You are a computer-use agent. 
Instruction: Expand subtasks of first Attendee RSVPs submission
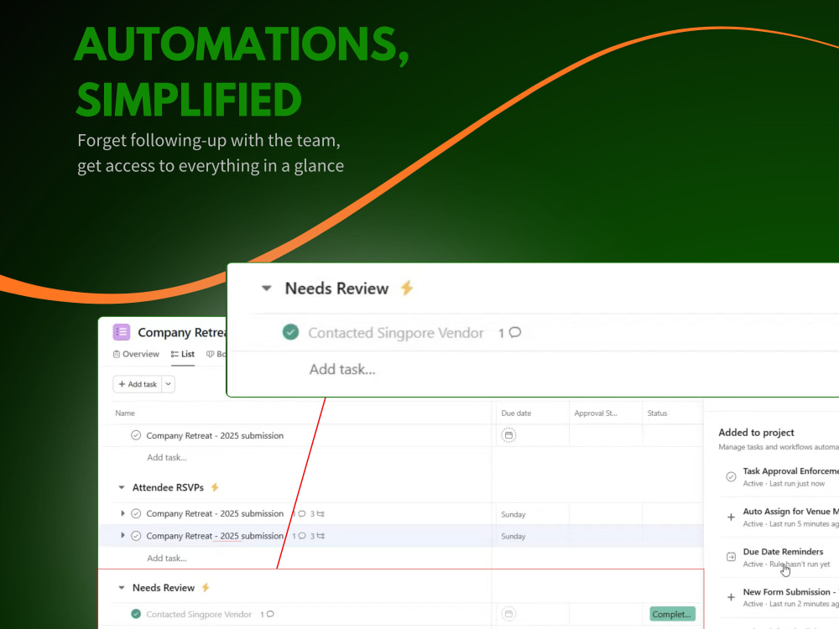pyautogui.click(x=122, y=513)
